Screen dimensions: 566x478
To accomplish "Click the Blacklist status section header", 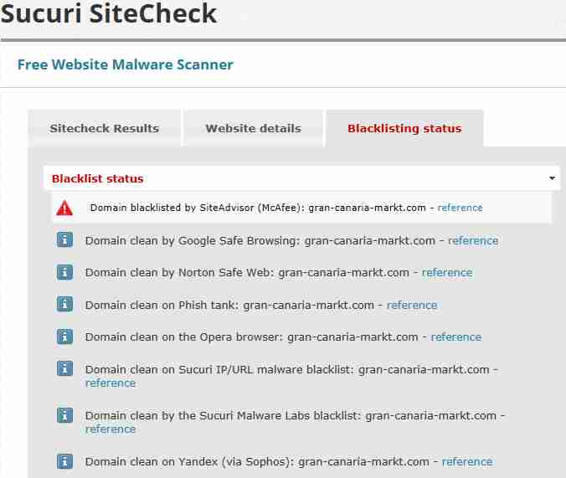I will pyautogui.click(x=98, y=178).
